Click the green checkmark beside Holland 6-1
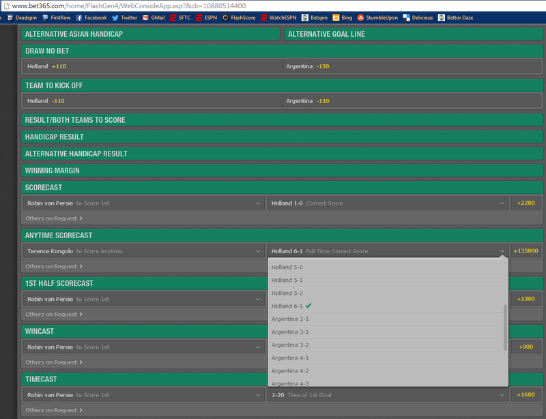This screenshot has width=546, height=419. pos(308,306)
